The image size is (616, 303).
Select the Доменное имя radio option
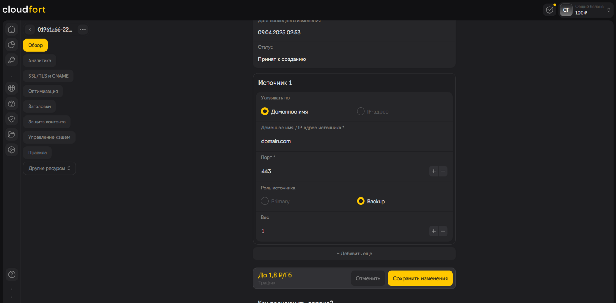point(265,111)
